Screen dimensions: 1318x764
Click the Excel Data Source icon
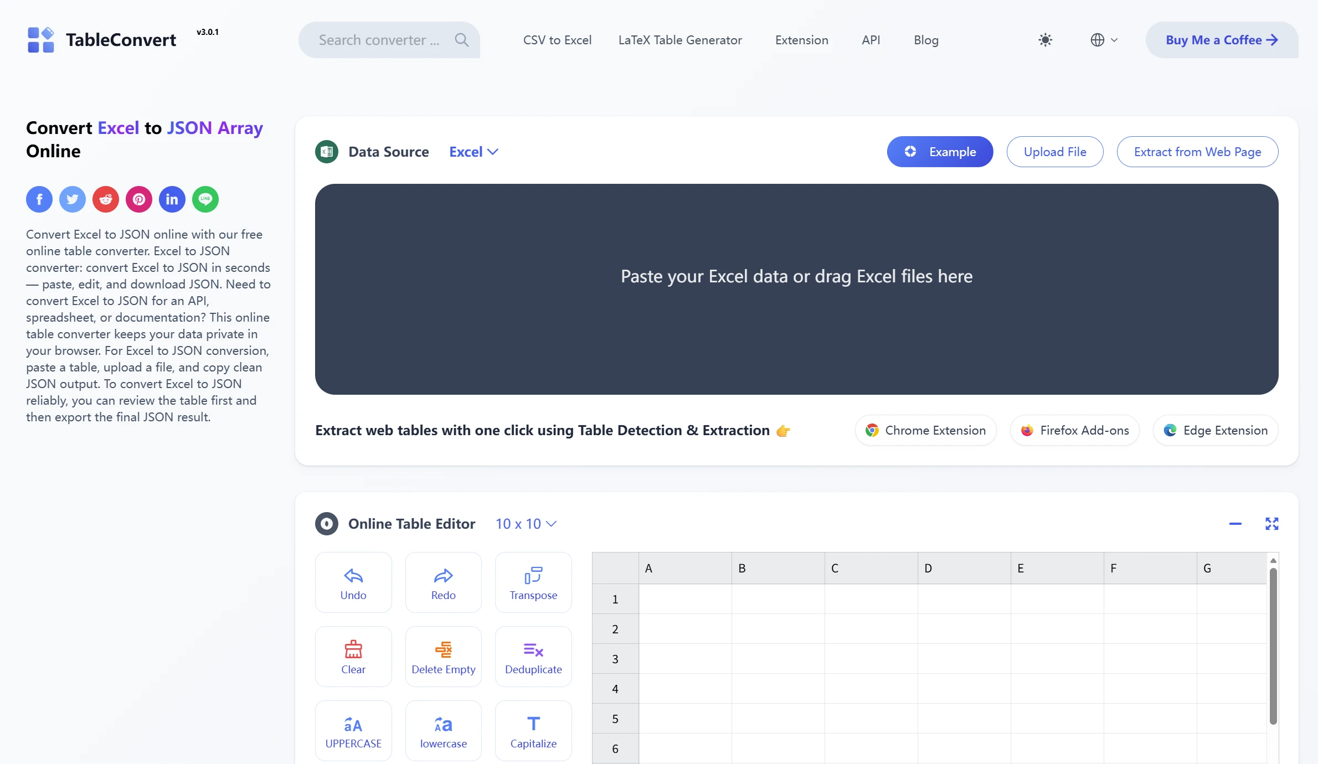tap(327, 152)
